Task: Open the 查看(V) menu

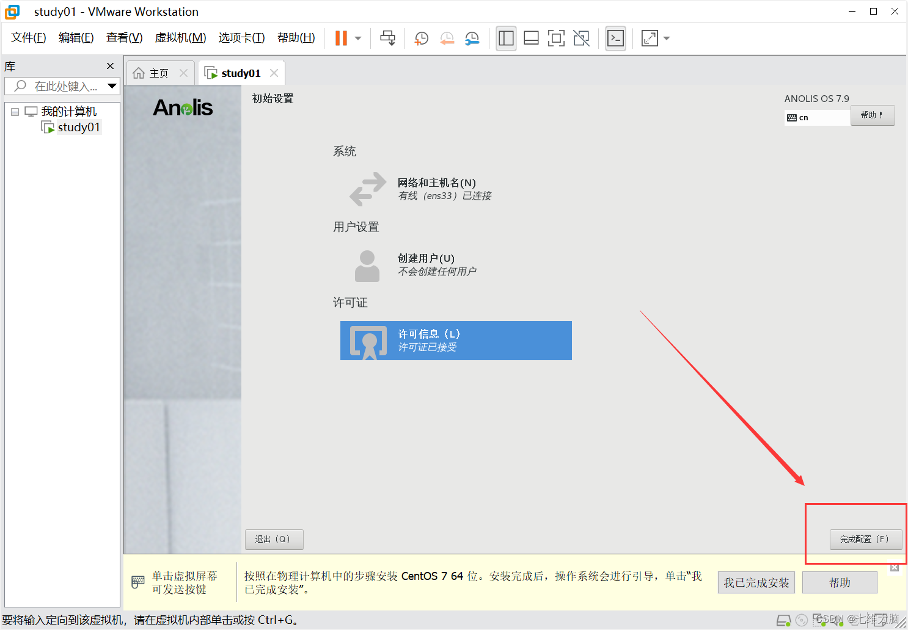Action: pyautogui.click(x=125, y=38)
